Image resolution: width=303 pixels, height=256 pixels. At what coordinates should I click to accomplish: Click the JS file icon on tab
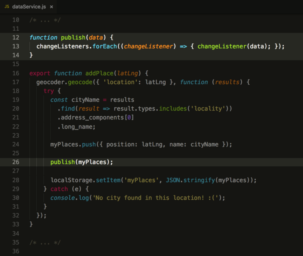pos(7,6)
